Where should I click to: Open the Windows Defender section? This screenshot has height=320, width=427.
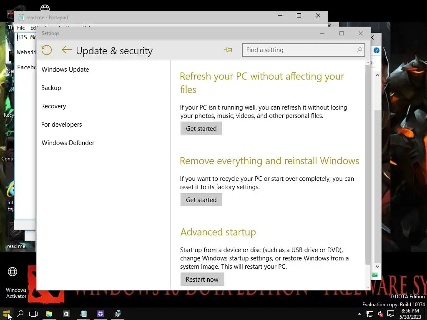point(68,143)
